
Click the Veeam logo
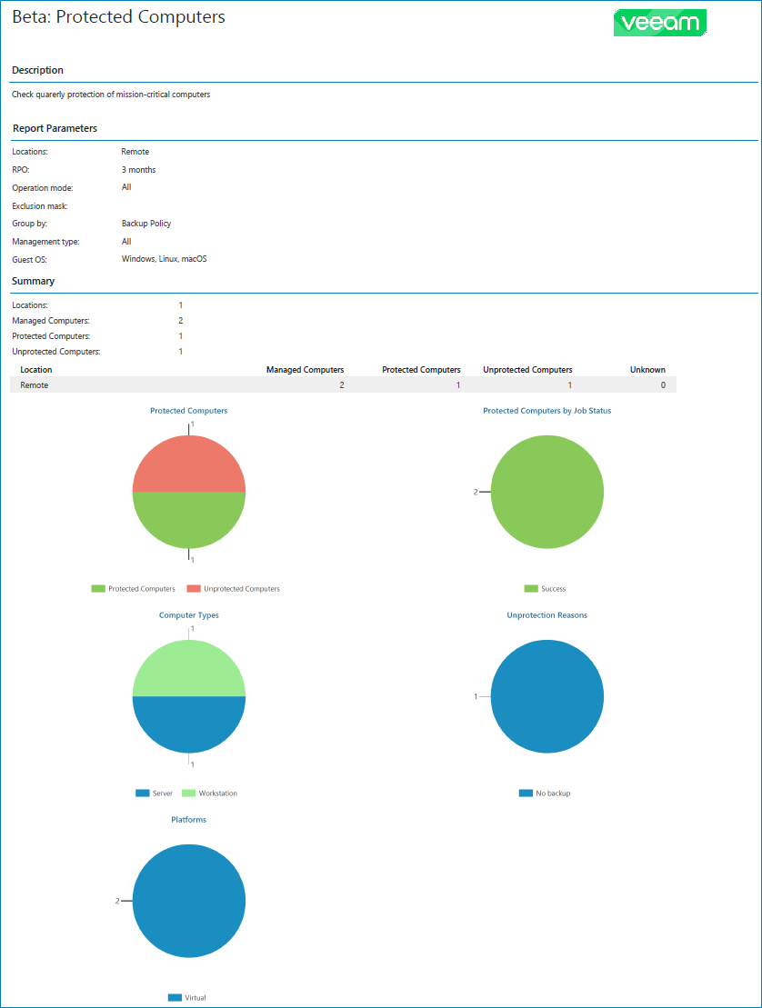(x=660, y=23)
